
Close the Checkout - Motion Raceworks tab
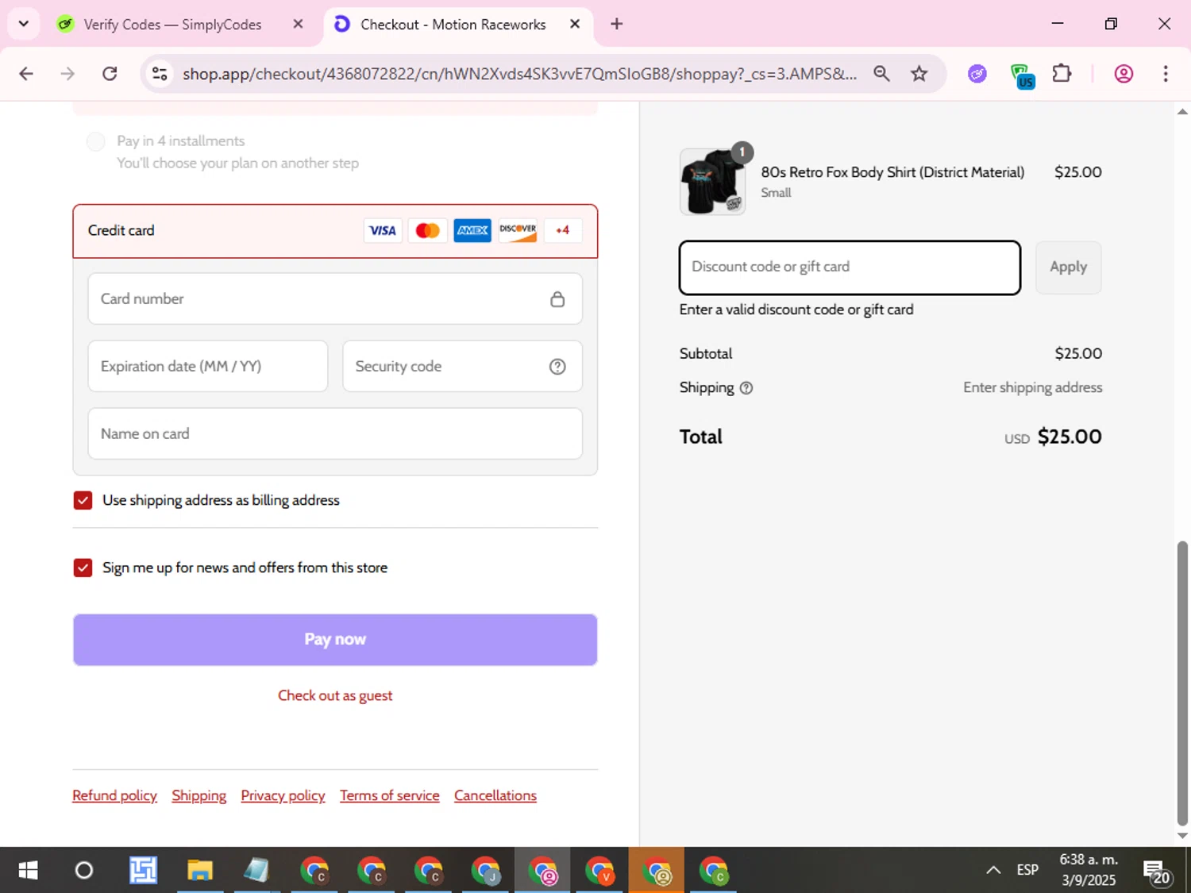(x=575, y=24)
